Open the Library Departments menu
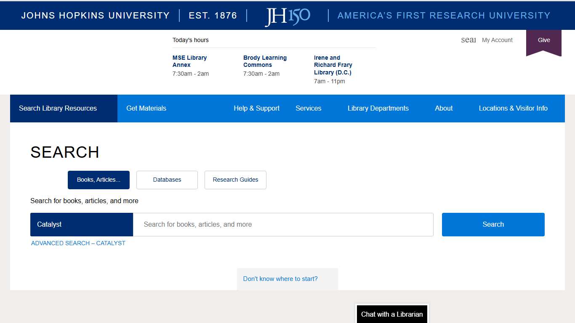 point(378,109)
